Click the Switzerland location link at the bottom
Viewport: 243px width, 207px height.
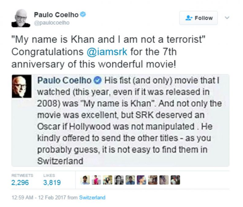point(92,198)
